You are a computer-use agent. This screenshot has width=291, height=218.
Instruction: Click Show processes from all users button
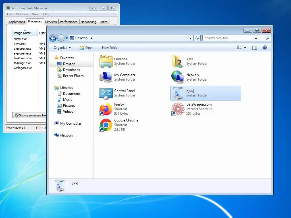tap(30, 115)
